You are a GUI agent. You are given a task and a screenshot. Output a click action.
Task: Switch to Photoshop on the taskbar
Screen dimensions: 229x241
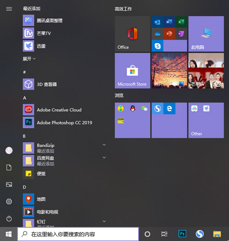[x=182, y=234]
